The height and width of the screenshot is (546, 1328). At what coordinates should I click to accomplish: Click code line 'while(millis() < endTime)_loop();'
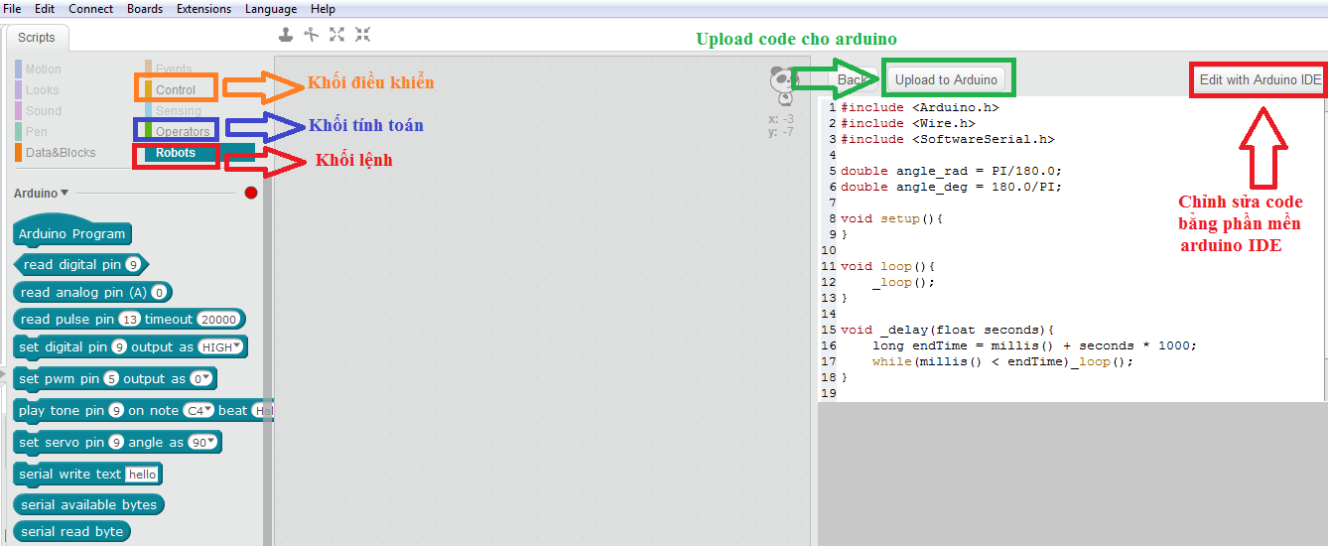[x=1003, y=361]
